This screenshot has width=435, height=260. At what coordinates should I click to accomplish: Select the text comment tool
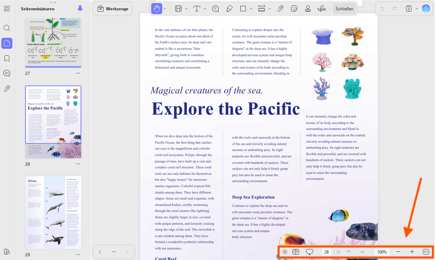click(197, 9)
